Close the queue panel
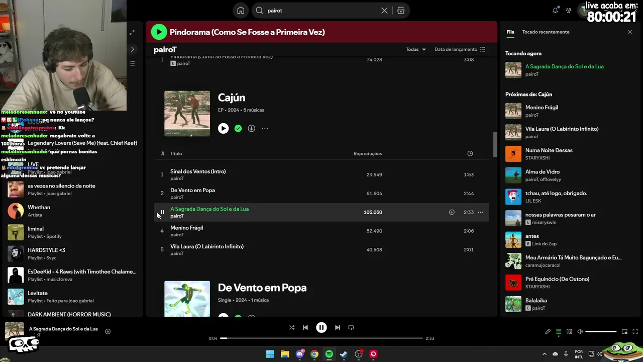Viewport: 643px width, 362px height. point(630,32)
